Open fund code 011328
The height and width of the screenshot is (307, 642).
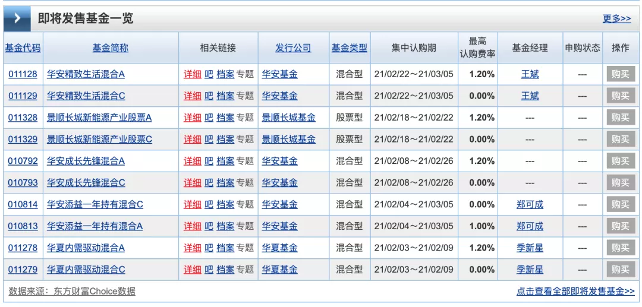23,118
